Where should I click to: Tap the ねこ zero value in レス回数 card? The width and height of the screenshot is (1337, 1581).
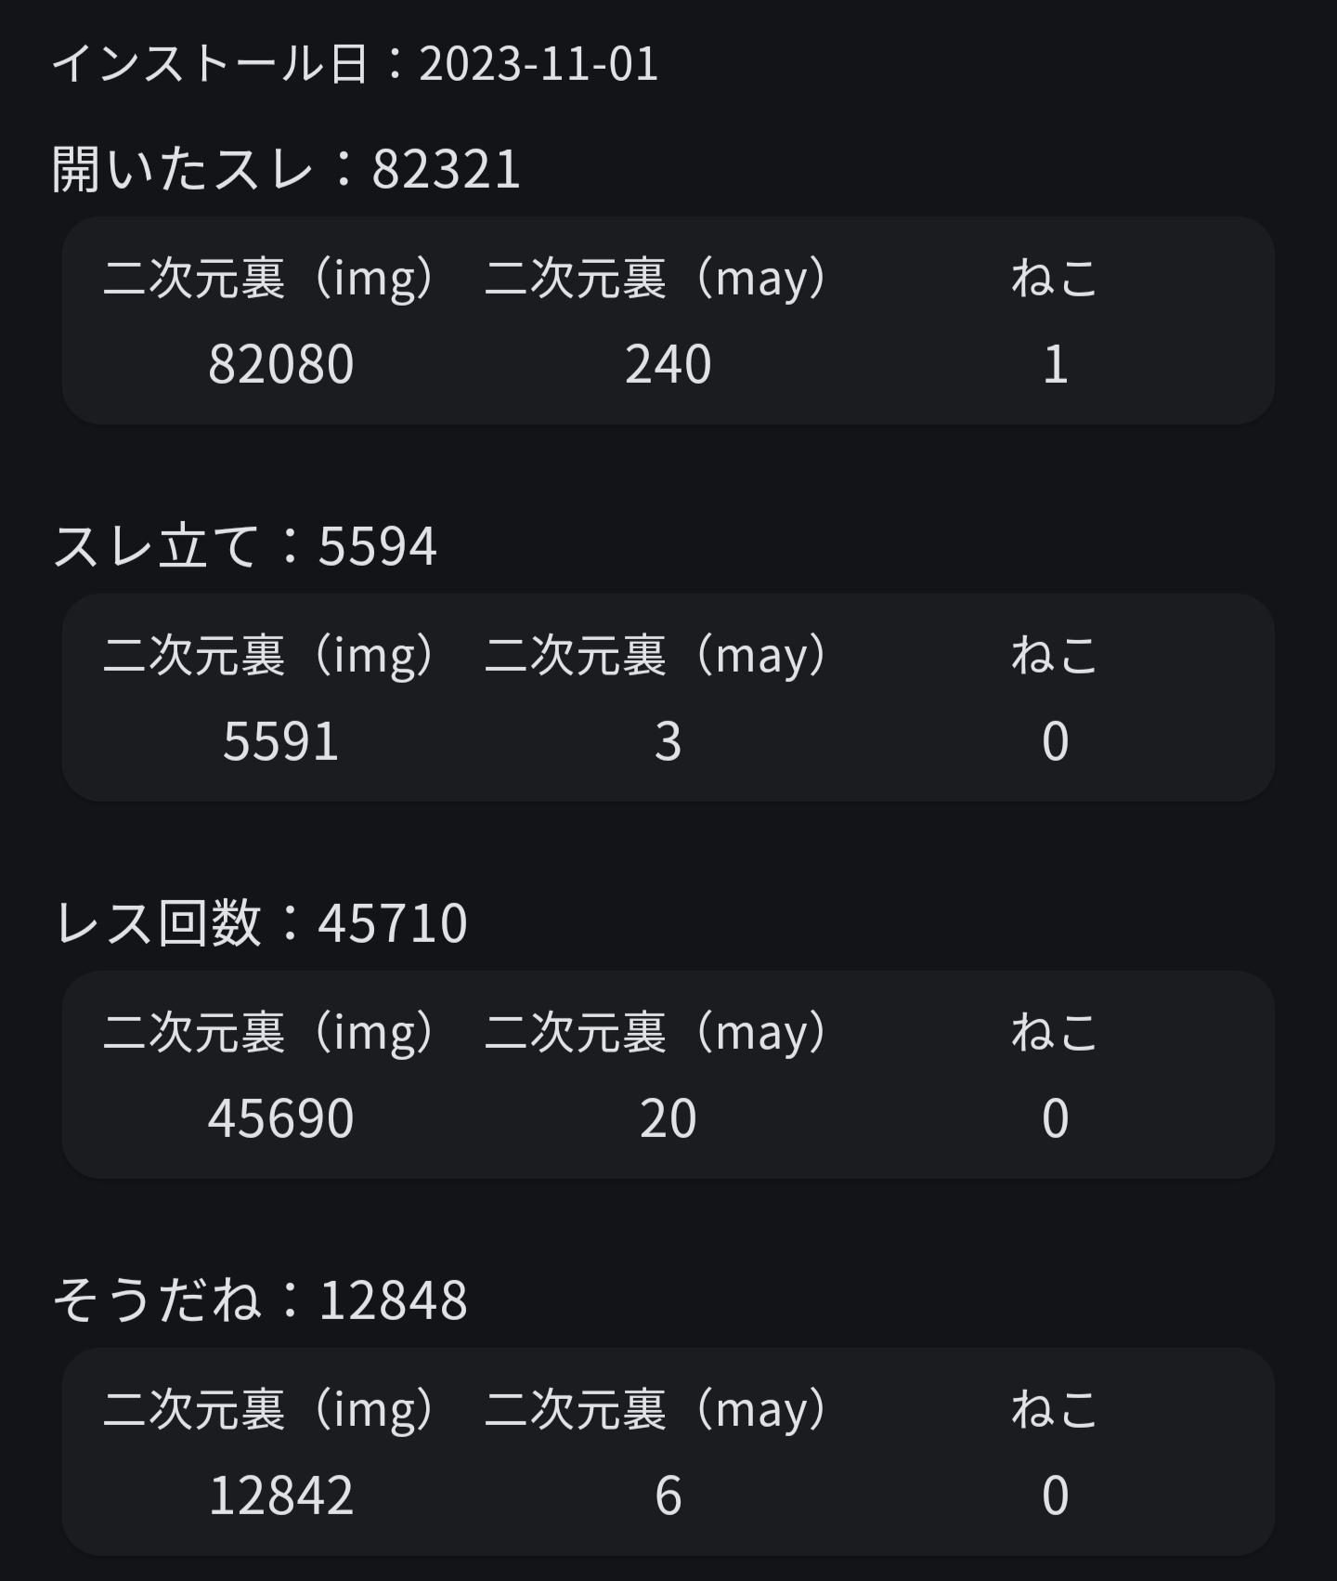[1055, 1117]
